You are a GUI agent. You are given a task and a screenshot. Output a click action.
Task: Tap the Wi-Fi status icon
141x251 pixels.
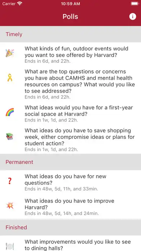click(x=20, y=4)
